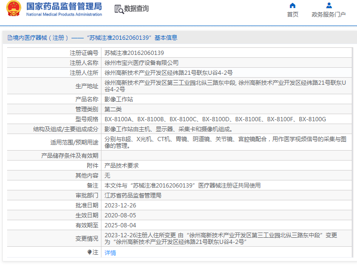Image resolution: width=357 pixels, height=269 pixels.
Task: Click the 注册人名称 label
Action: pyautogui.click(x=84, y=63)
